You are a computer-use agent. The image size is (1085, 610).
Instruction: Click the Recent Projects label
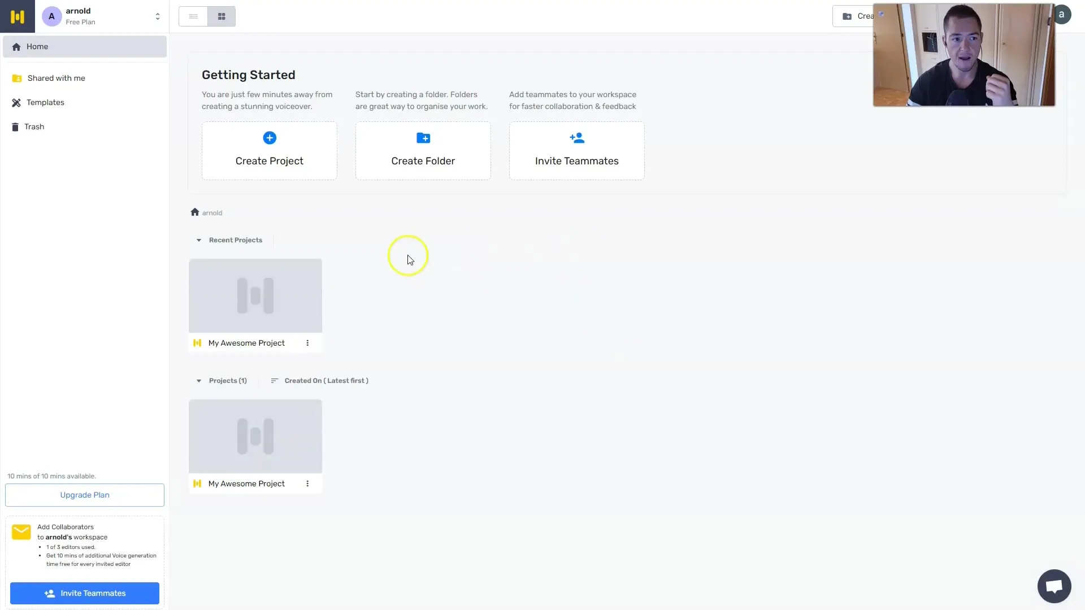pos(236,241)
